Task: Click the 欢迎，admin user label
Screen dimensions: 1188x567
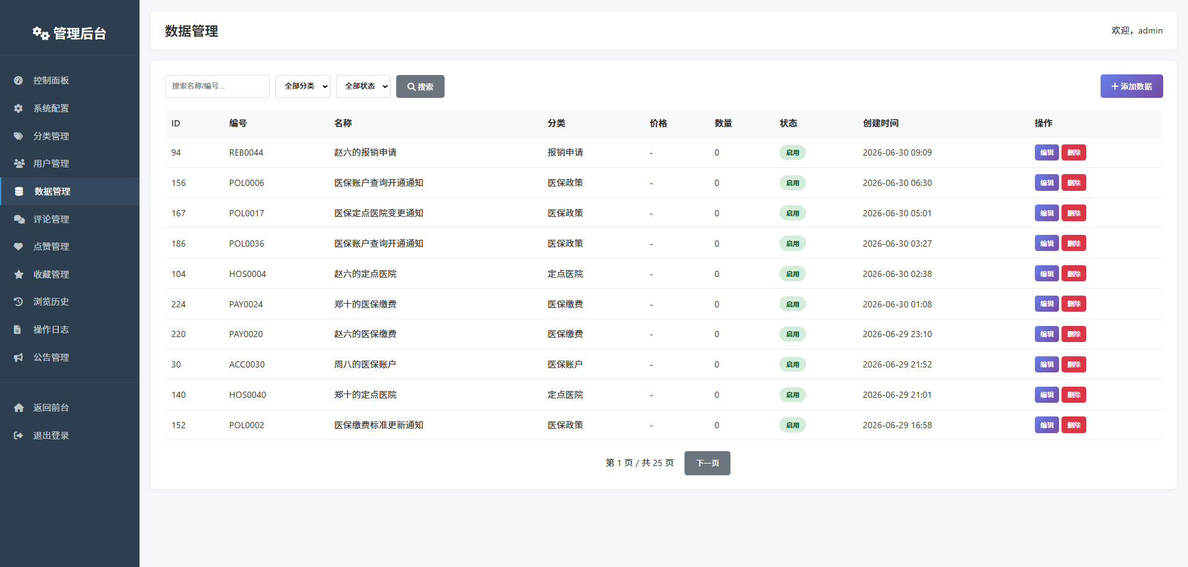Action: [1137, 30]
